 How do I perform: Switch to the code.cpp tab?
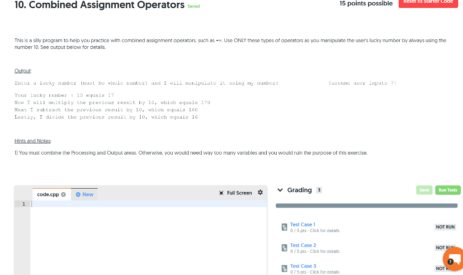tap(48, 194)
